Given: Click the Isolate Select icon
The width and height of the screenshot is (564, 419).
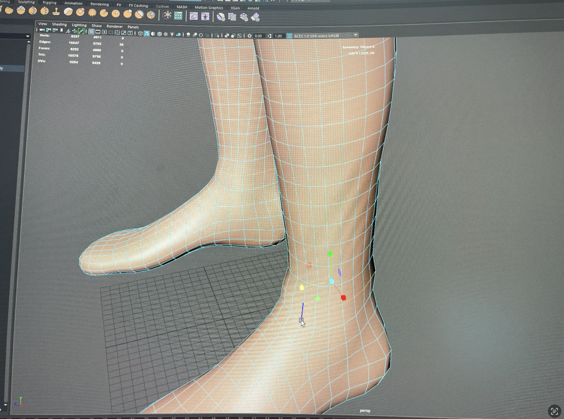Looking at the screenshot, I should coord(217,35).
